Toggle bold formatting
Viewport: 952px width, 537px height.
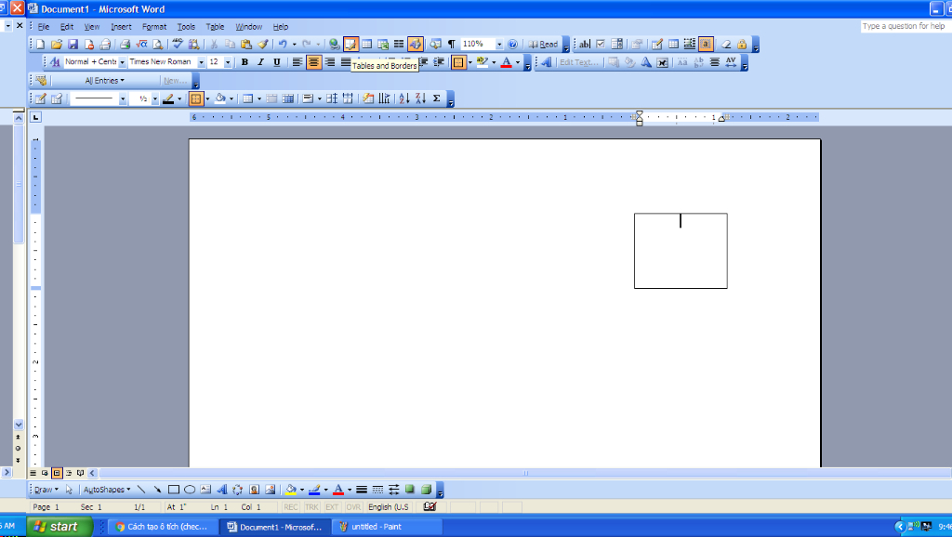244,62
